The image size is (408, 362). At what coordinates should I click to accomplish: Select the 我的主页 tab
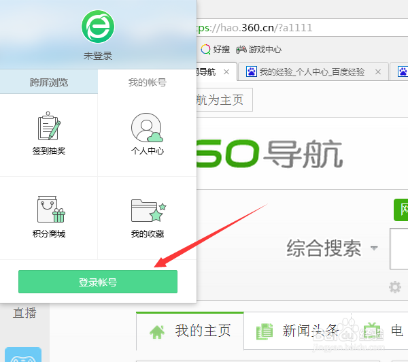coord(190,331)
